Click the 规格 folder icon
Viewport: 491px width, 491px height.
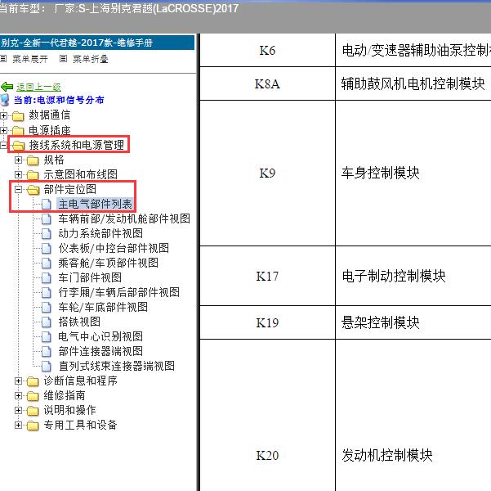(33, 160)
